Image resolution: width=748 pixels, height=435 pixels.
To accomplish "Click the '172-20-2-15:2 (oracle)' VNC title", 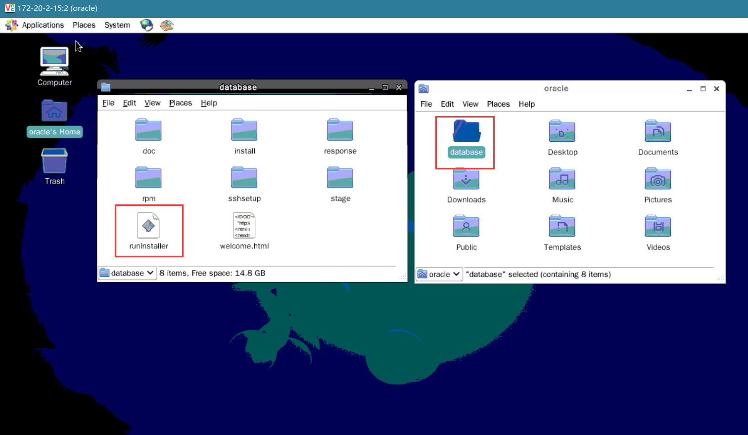I will coord(57,8).
